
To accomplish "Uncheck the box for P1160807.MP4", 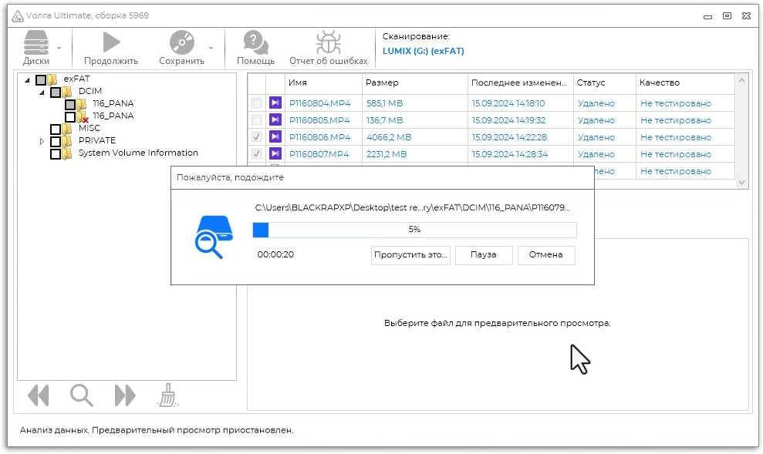I will coord(256,154).
